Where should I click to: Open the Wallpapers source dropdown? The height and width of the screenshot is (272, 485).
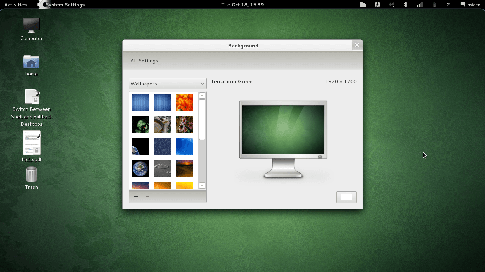point(167,84)
